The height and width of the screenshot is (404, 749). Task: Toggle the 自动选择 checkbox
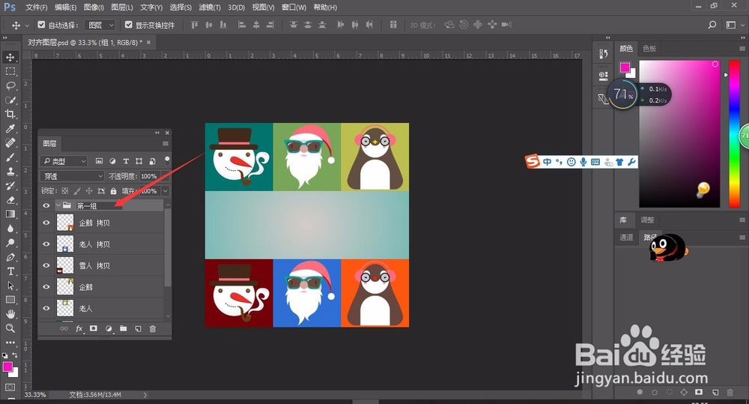pyautogui.click(x=41, y=25)
